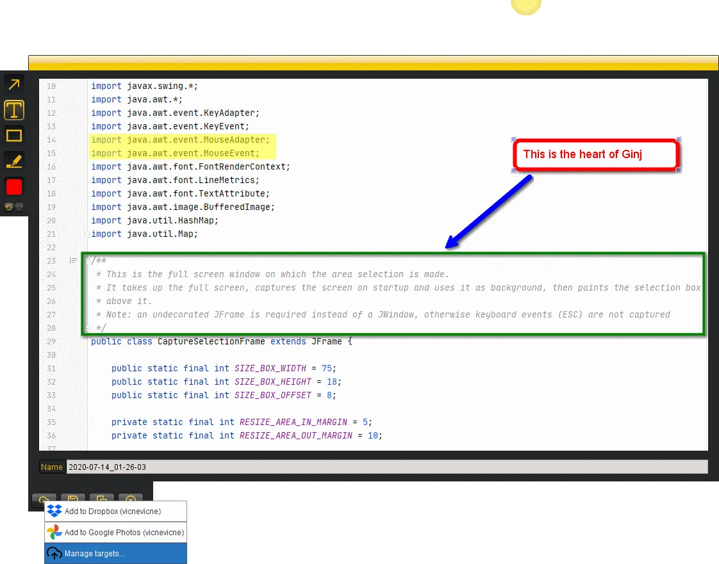Collapse the Javadoc comment fold marker
719x564 pixels.
point(88,261)
